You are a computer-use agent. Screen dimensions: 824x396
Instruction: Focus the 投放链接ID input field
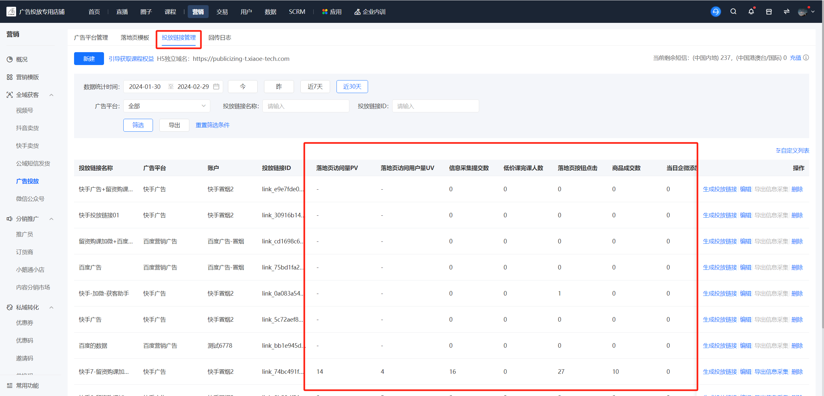(436, 106)
